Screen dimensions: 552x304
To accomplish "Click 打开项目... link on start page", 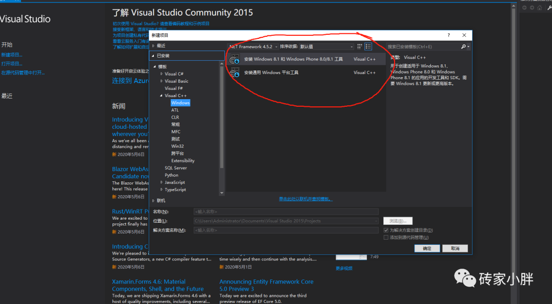I will (x=12, y=64).
